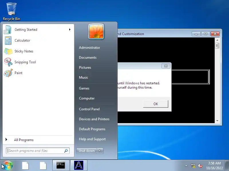Open Control Panel

(89, 109)
